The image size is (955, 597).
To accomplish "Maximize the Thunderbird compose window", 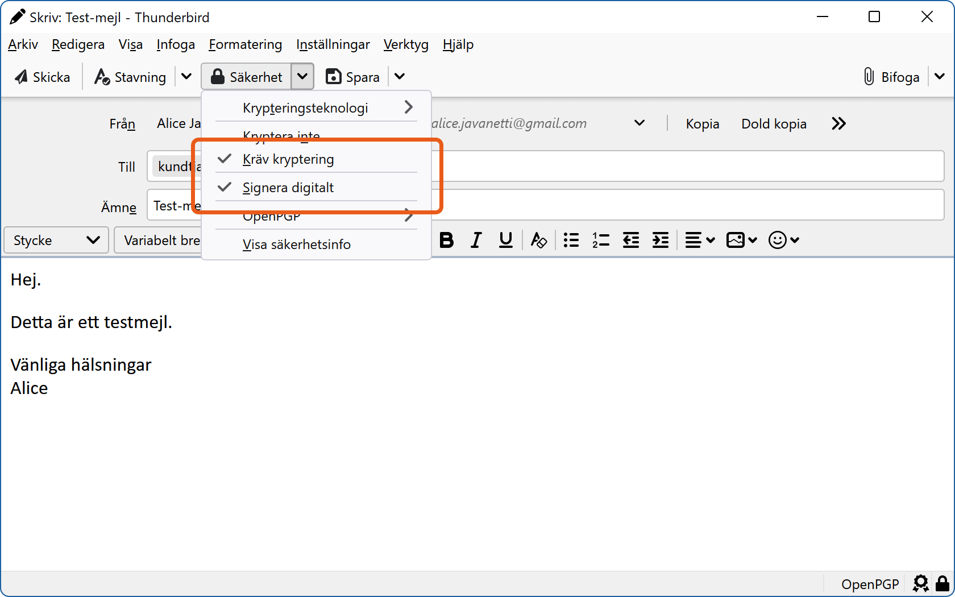I will [874, 17].
